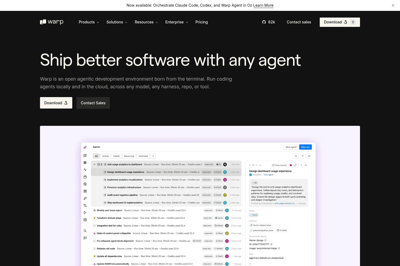Click the copy link icon in detail panel
400x266 pixels.
pos(295,165)
